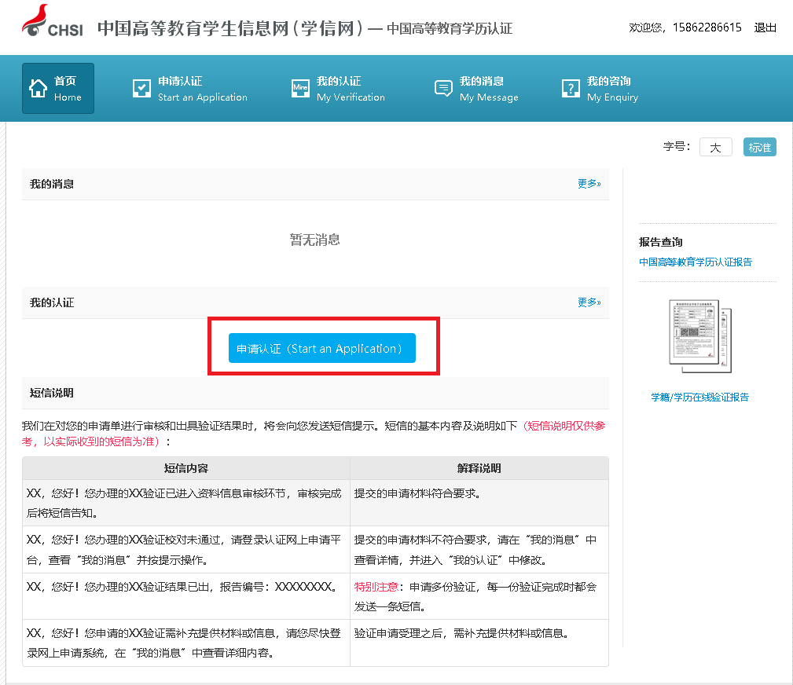Open 学籍/学历在线验证报告 link

700,397
